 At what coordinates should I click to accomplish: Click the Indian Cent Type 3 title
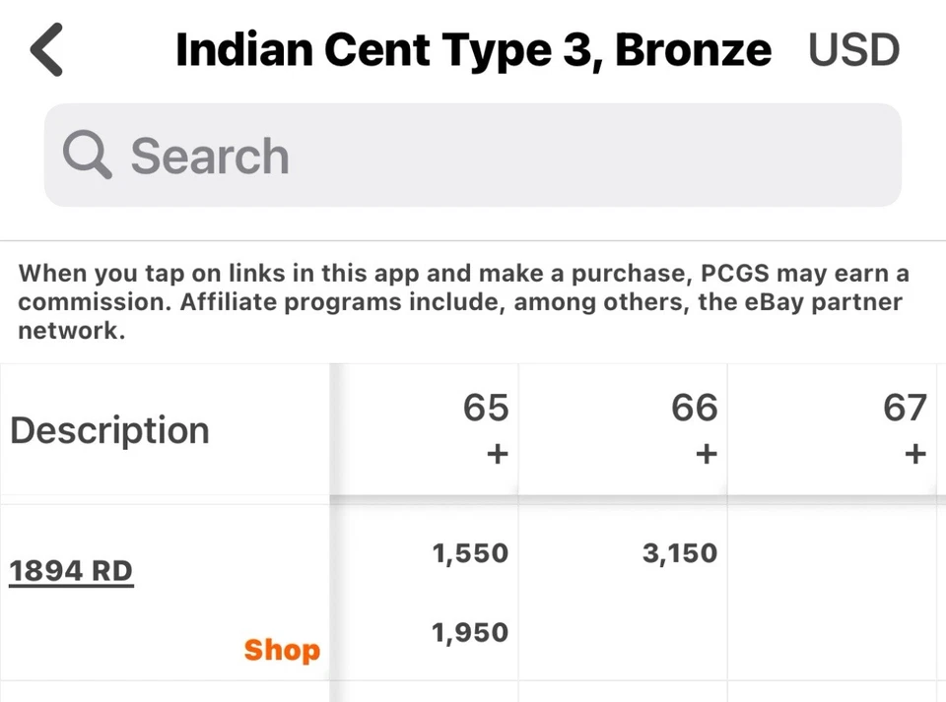coord(473,50)
